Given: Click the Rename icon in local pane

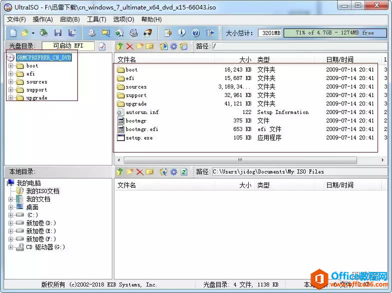Looking at the screenshot, I should click(x=150, y=171).
